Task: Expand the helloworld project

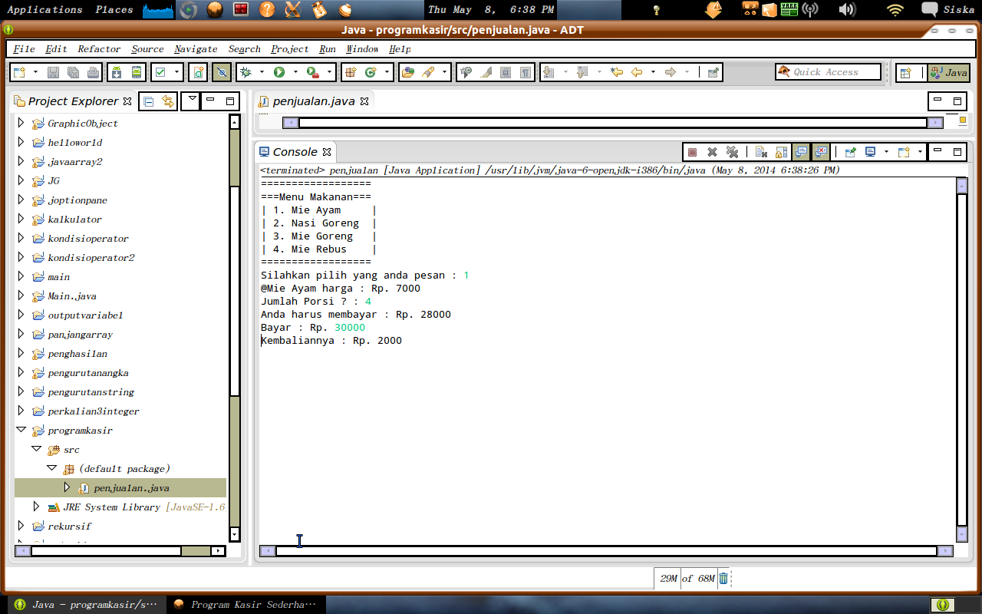Action: [x=21, y=142]
